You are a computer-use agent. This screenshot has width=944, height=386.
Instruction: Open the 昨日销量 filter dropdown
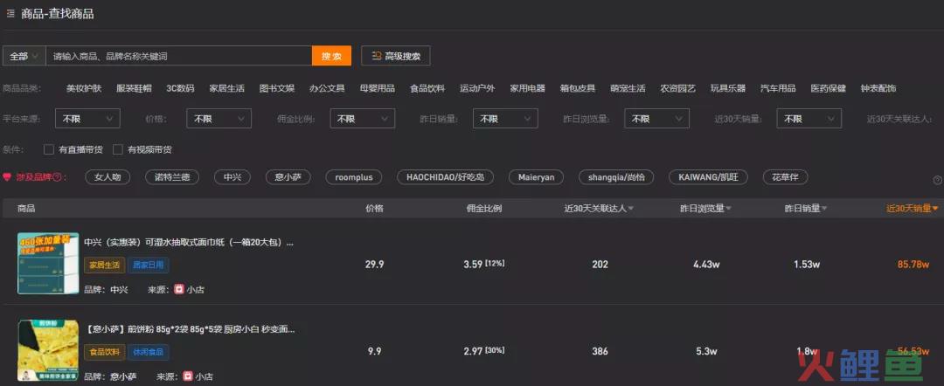click(506, 119)
